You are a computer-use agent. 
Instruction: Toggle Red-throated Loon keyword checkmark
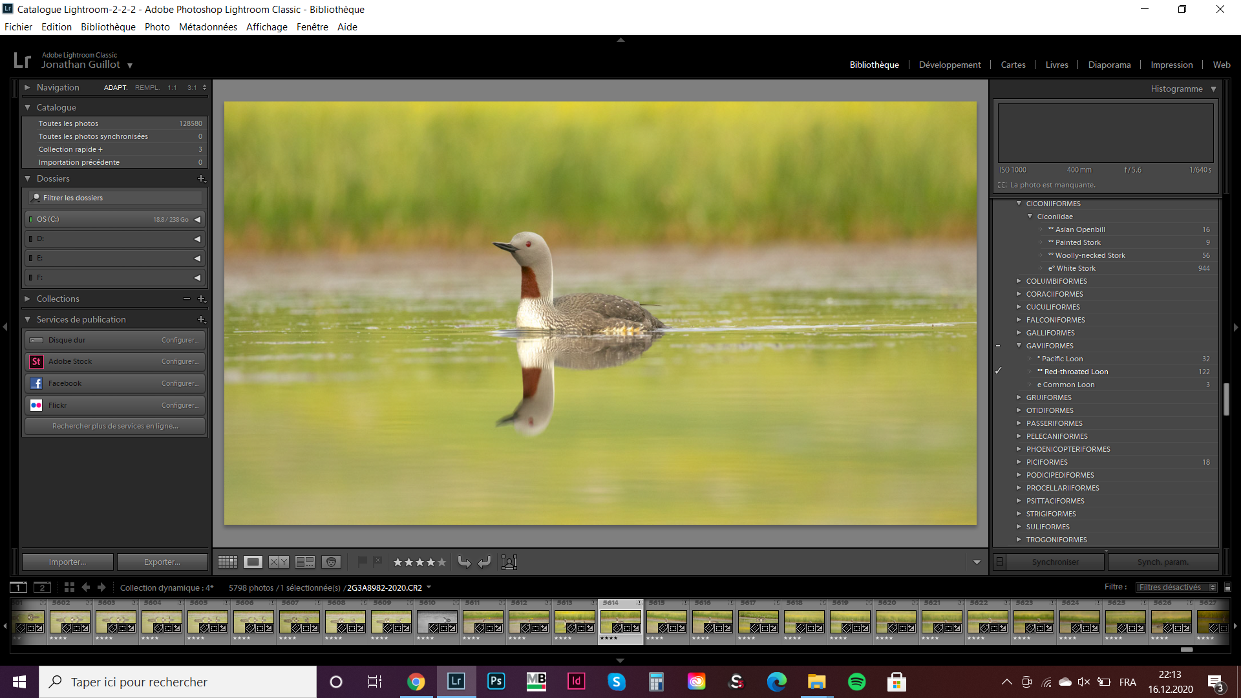click(x=998, y=372)
